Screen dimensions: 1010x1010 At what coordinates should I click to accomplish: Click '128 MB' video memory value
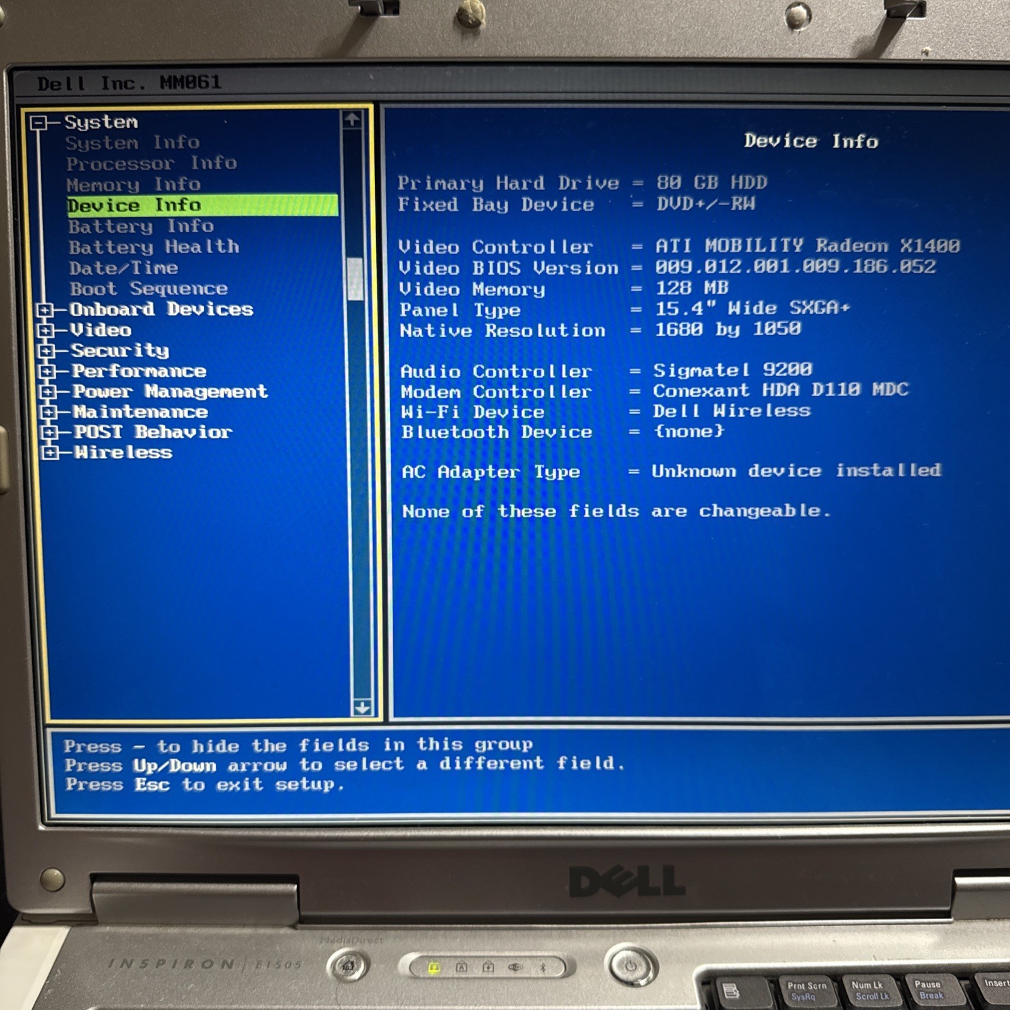(x=692, y=288)
